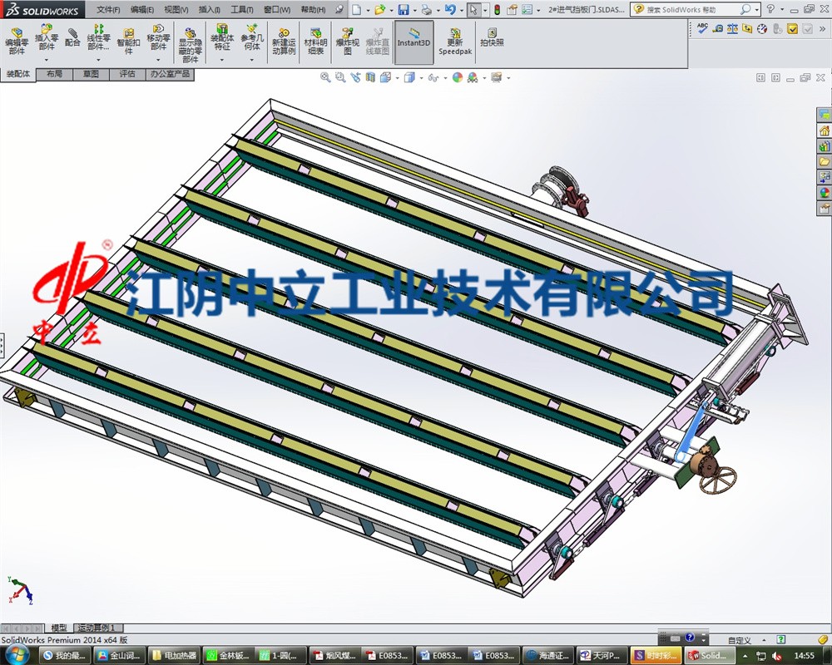Expand Linear Component Pattern (线性零部件) dropdown arrow

point(99,59)
